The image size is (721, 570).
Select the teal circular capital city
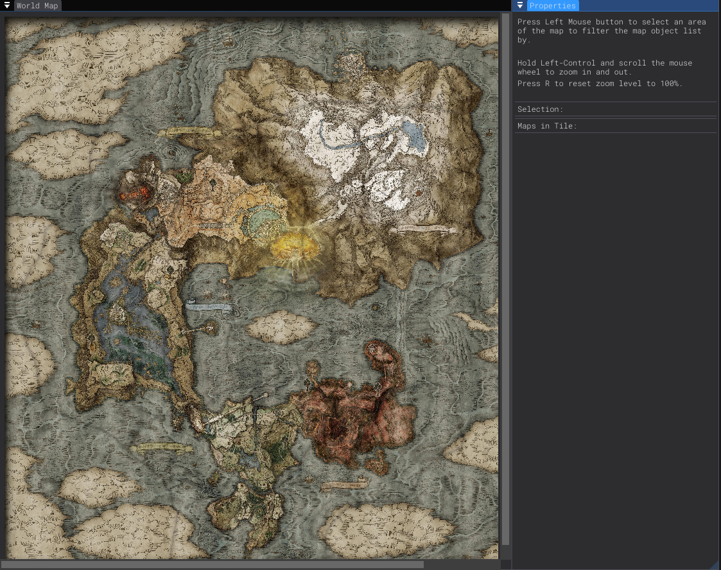coord(262,219)
